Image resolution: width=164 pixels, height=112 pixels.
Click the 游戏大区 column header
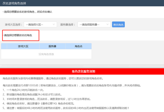click(x=23, y=46)
